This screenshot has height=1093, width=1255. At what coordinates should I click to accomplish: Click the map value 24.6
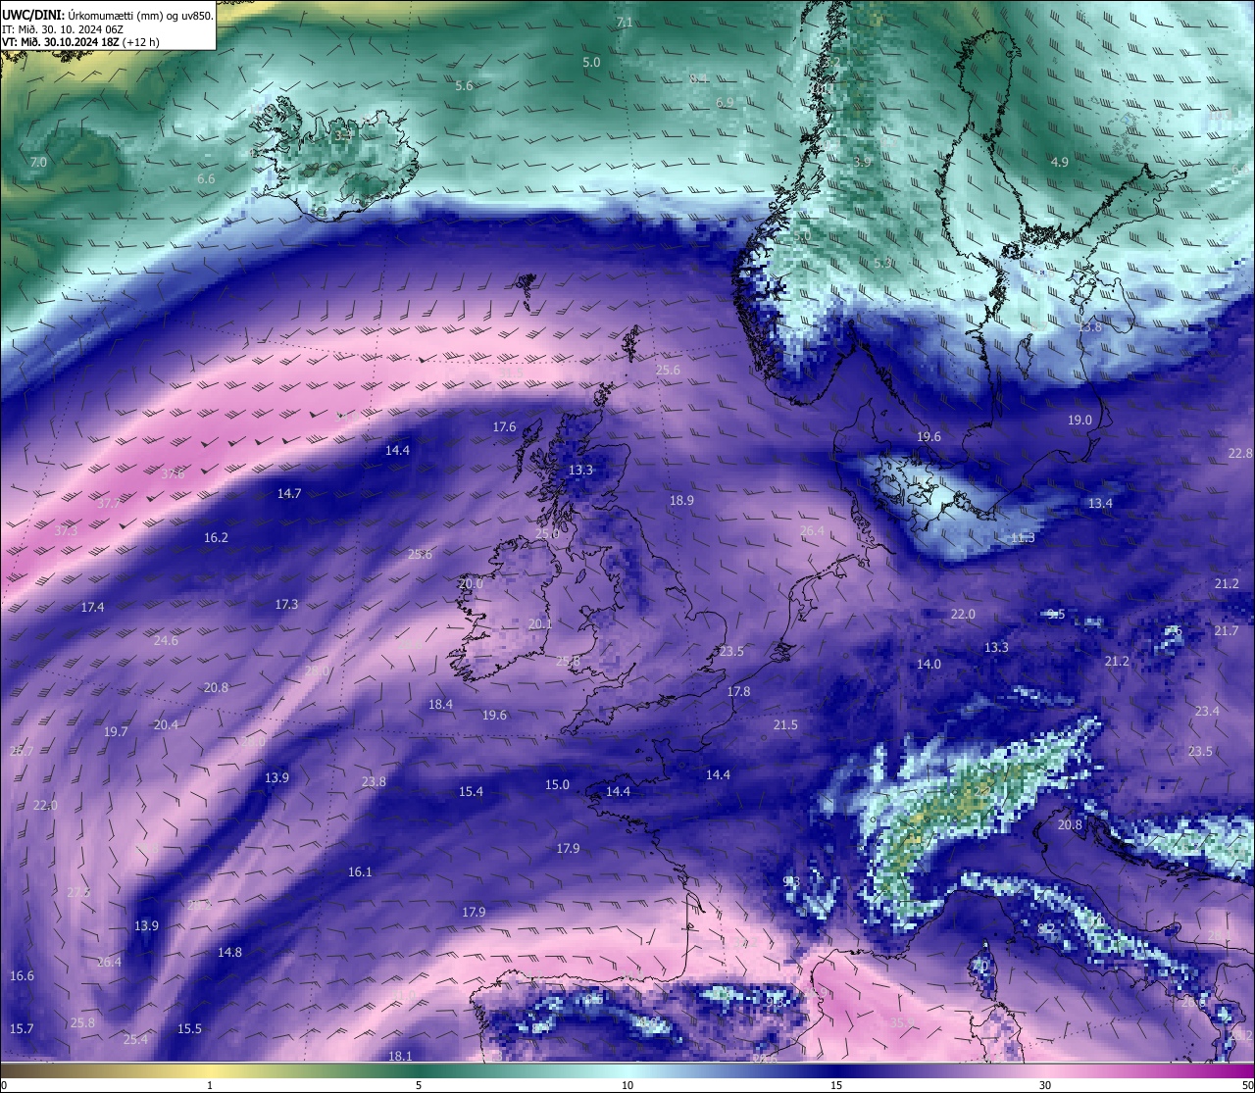[x=166, y=641]
